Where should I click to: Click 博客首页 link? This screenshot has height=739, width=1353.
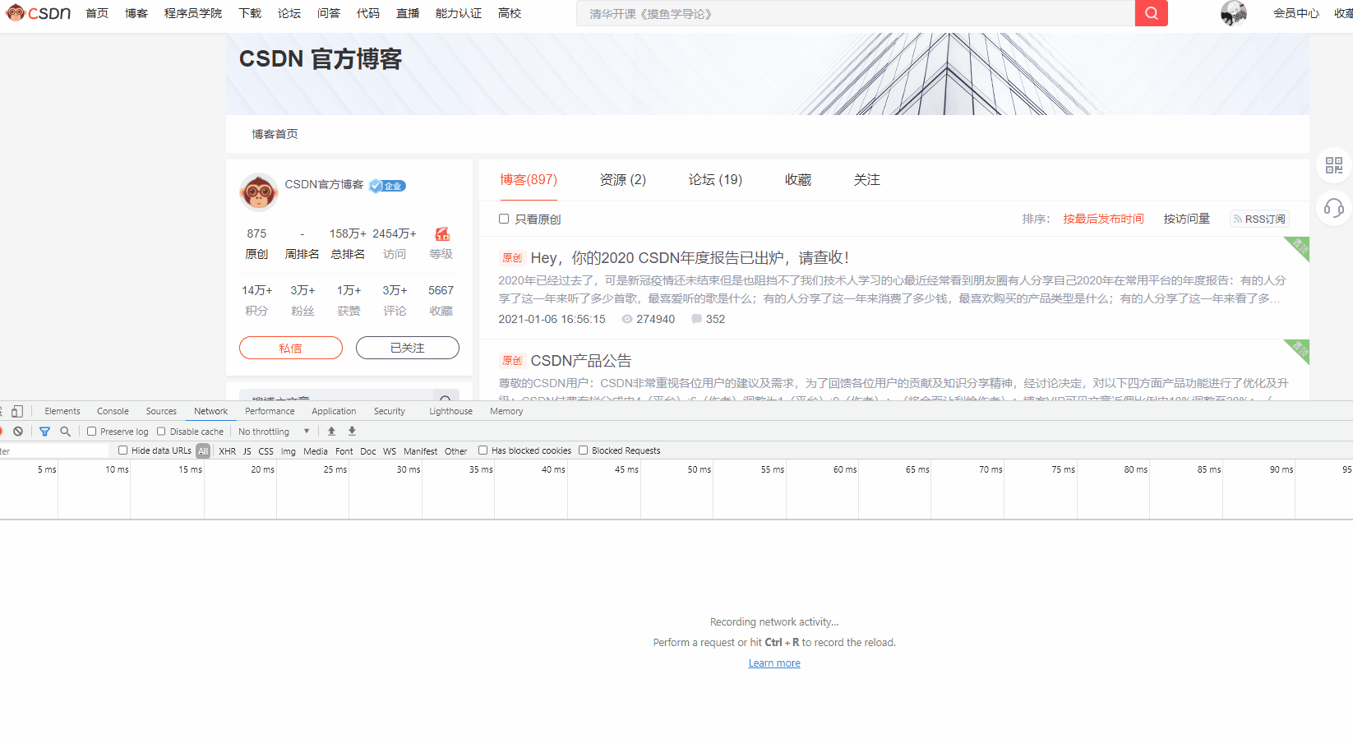pyautogui.click(x=275, y=134)
